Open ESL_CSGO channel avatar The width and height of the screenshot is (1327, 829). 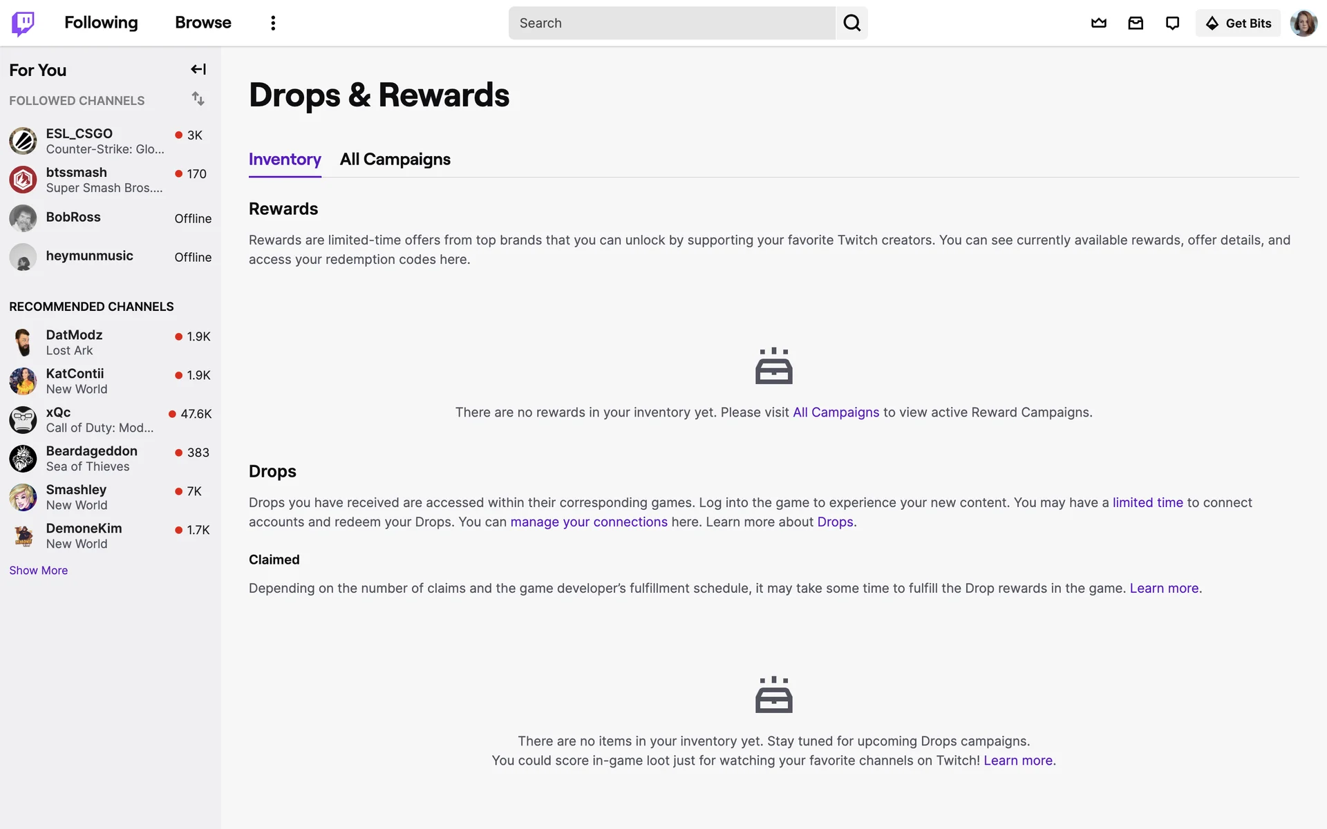23,141
